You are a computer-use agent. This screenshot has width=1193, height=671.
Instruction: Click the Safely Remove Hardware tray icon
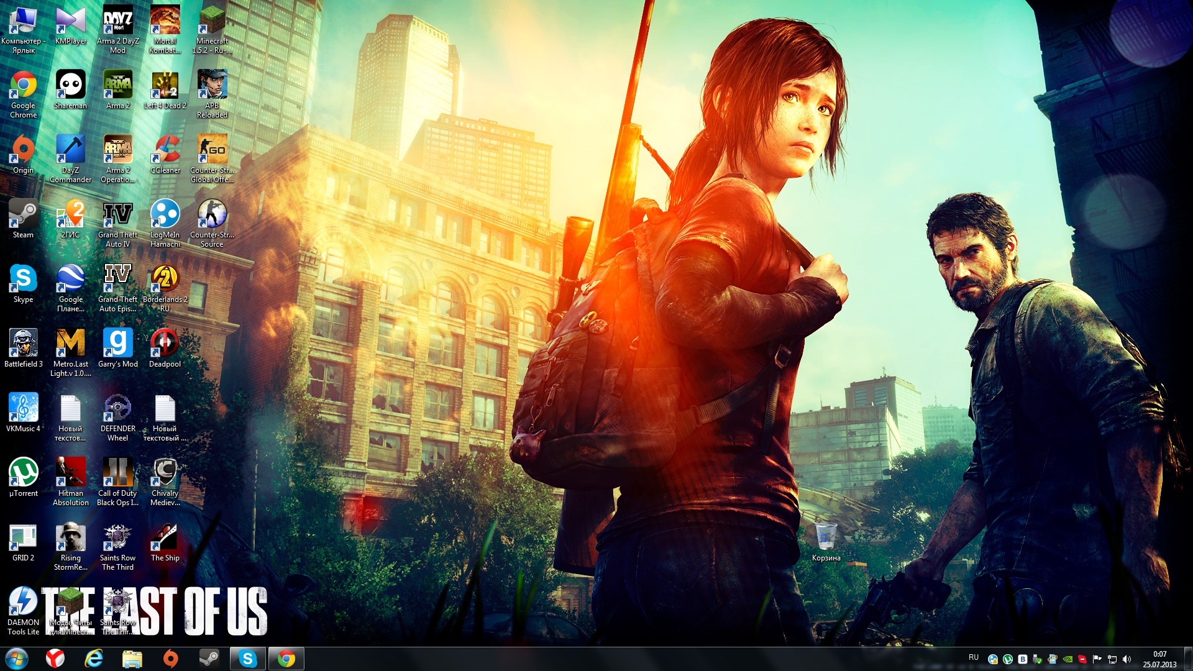pos(1038,659)
